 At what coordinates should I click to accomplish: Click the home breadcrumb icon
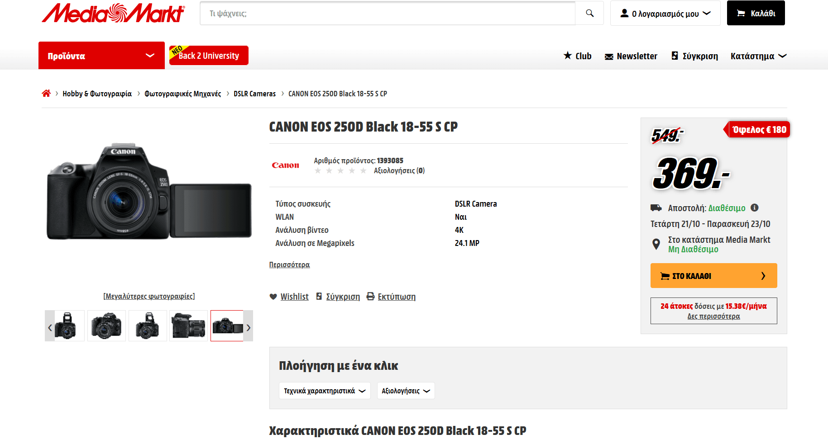click(x=46, y=93)
